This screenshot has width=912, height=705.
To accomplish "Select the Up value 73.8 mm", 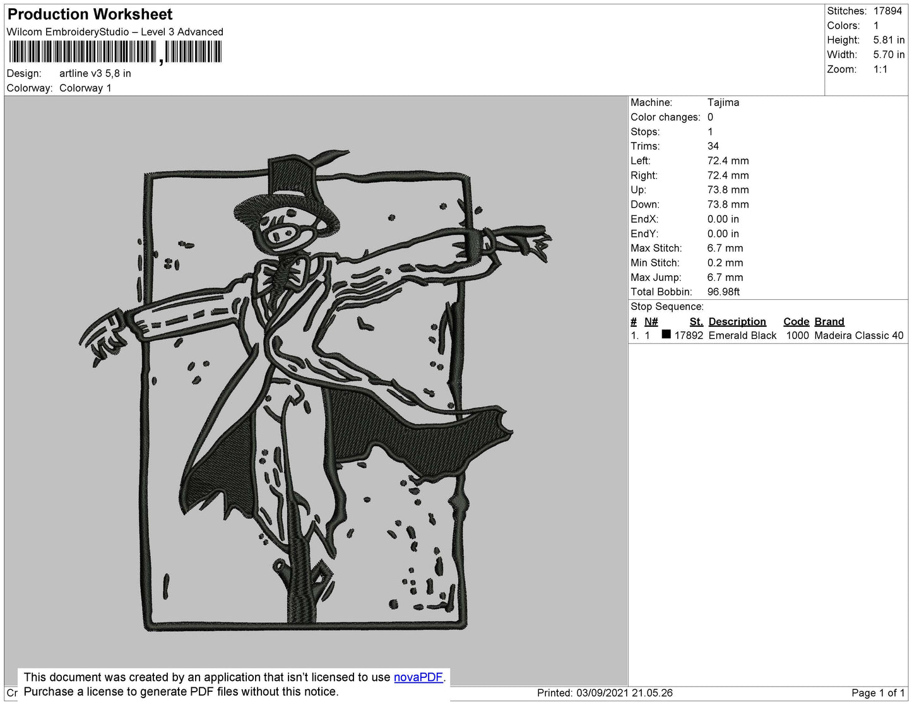I will point(728,189).
